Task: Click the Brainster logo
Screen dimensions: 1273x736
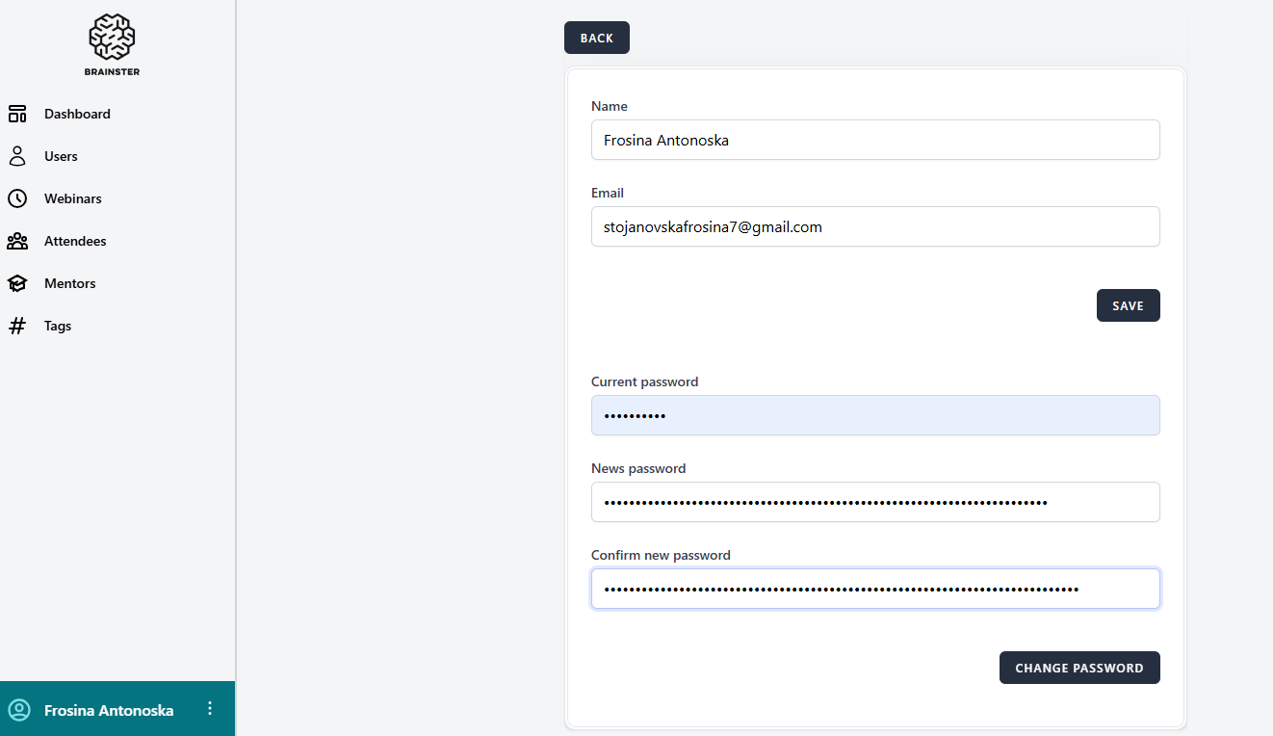Action: click(x=112, y=44)
